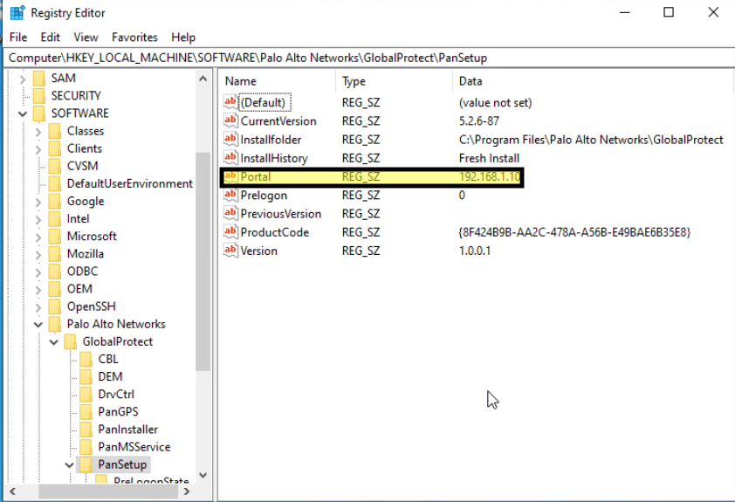Click the Prelogon string value icon
Image resolution: width=735 pixels, height=502 pixels.
230,195
